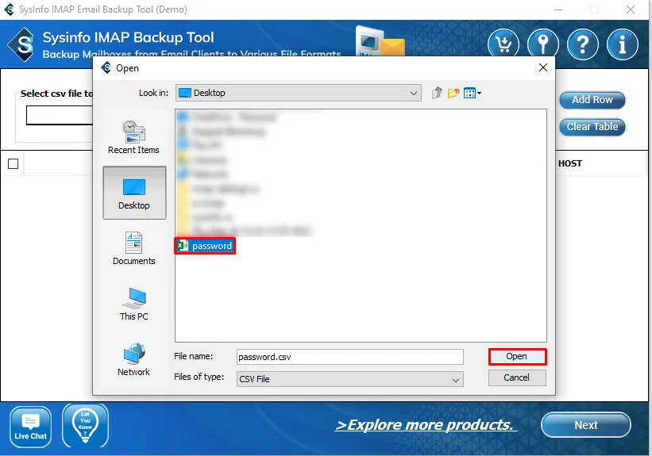Click Clear Table button
The image size is (652, 456).
click(592, 127)
